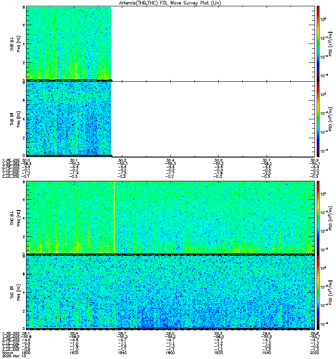The height and width of the screenshot is (359, 336).
Task: Click the THC B-perpendicular PSD color bar
Action: coord(318,217)
